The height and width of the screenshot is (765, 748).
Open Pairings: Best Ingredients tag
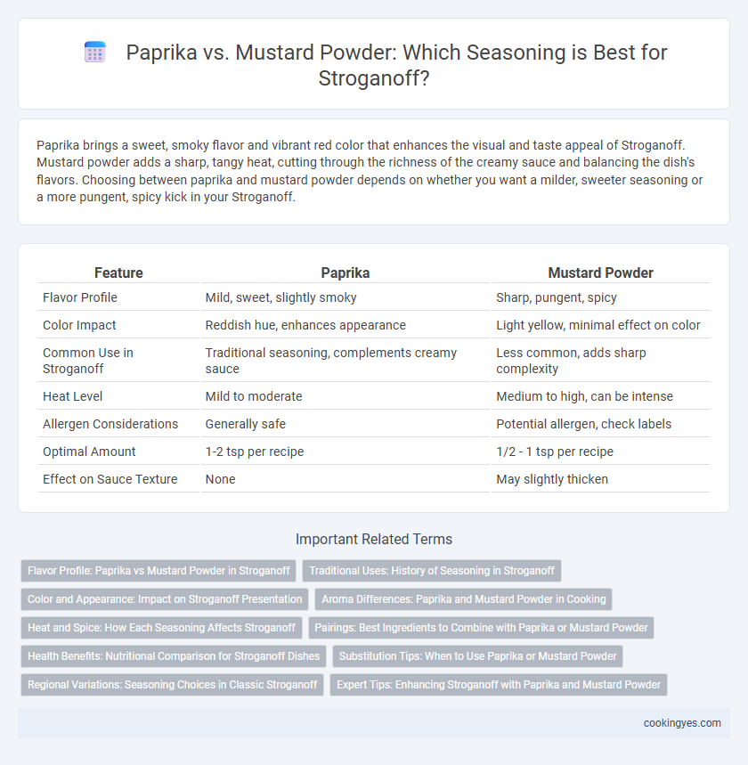481,628
